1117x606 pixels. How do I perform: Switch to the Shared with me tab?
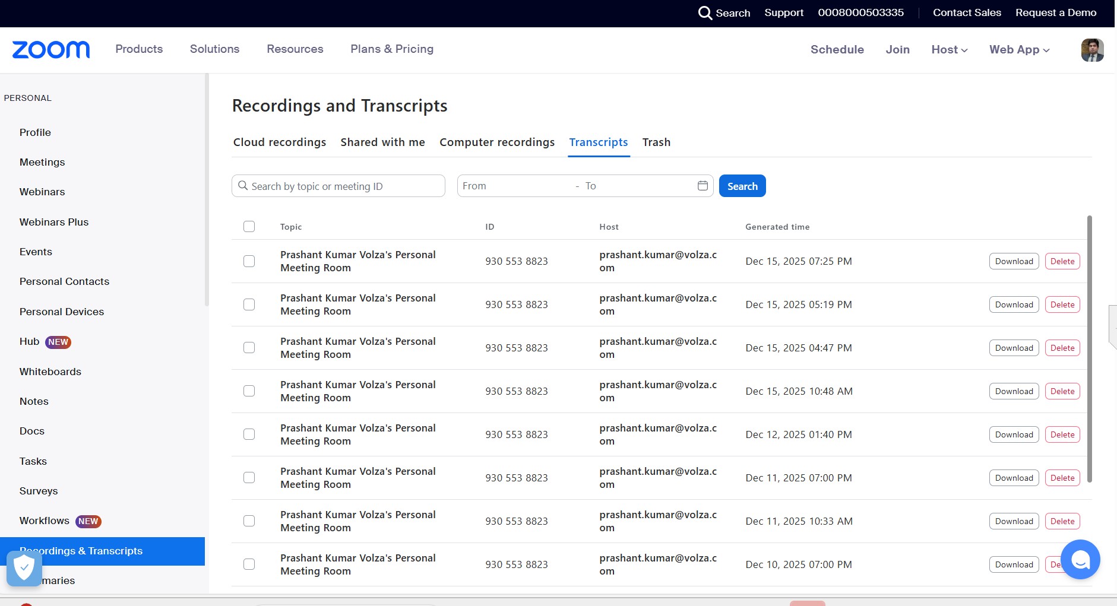pos(383,142)
